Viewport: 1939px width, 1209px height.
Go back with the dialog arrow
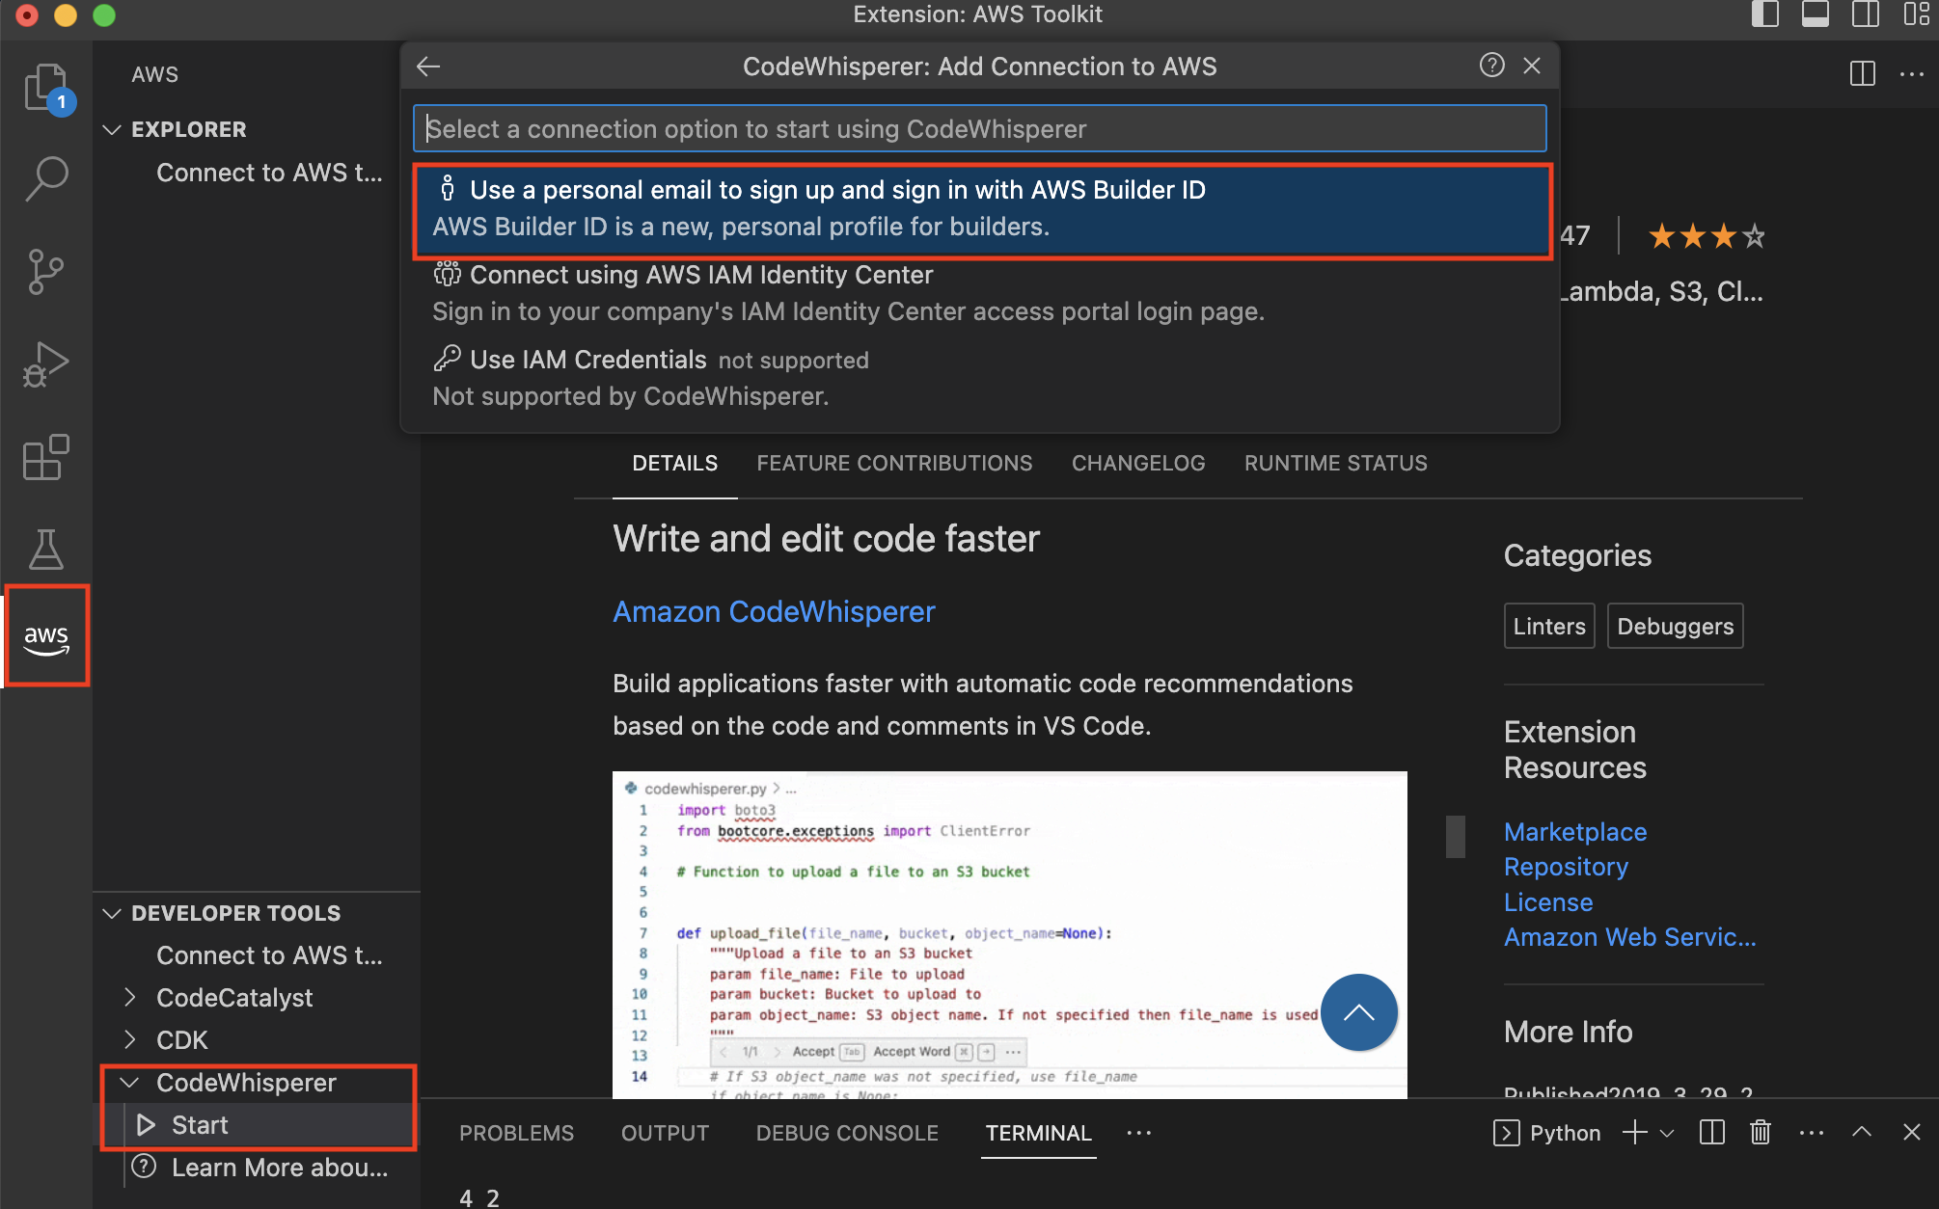(x=428, y=66)
